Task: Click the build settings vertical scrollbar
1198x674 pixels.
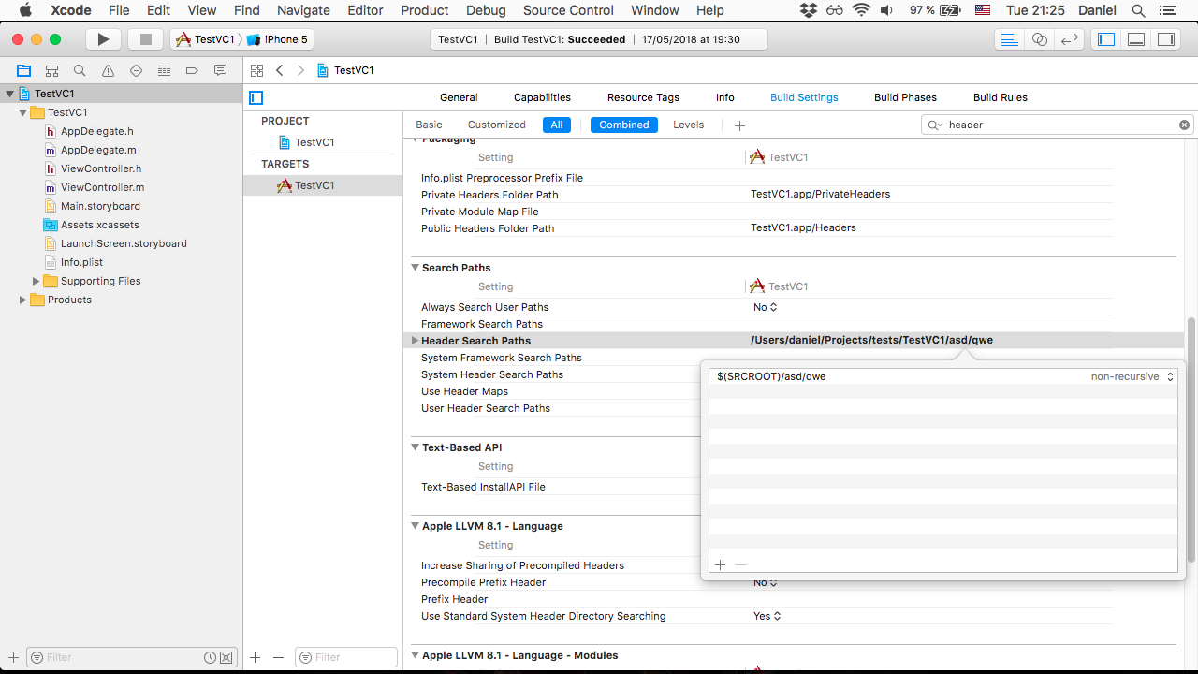Action: pos(1191,440)
